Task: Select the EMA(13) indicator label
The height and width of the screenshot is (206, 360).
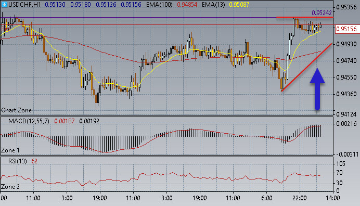Action: pyautogui.click(x=213, y=5)
